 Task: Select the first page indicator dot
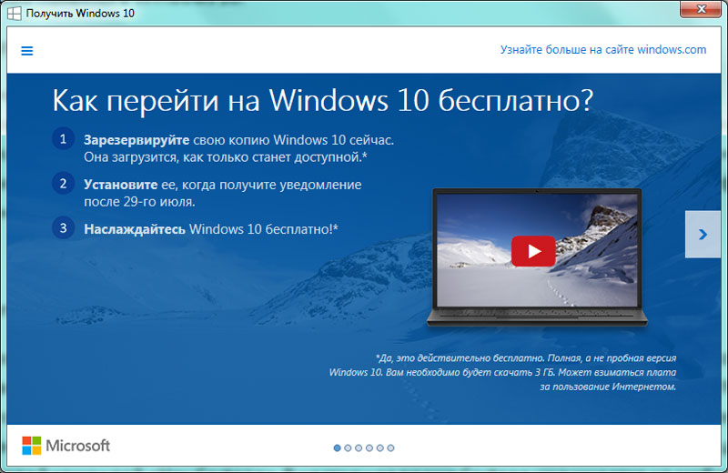coord(337,448)
